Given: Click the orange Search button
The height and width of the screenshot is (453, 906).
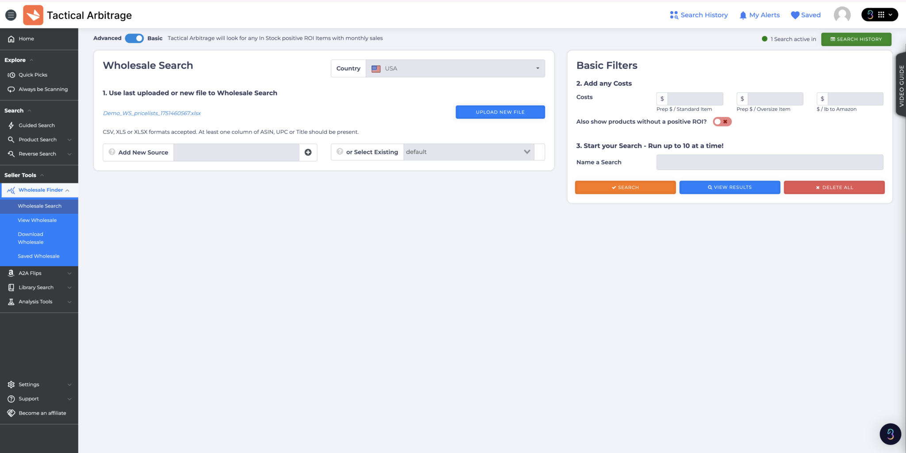Looking at the screenshot, I should click(625, 187).
